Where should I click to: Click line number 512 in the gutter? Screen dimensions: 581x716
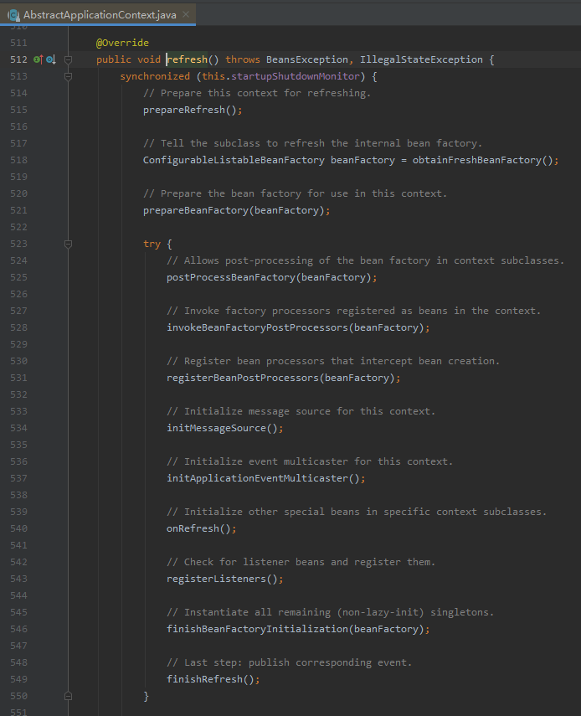[18, 59]
